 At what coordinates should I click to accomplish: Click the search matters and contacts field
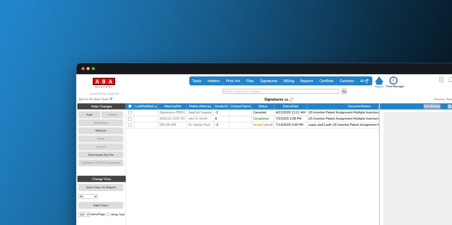pos(281,91)
